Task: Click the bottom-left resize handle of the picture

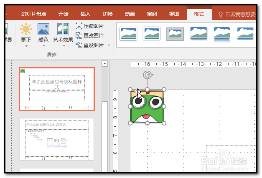Action: tap(130, 123)
